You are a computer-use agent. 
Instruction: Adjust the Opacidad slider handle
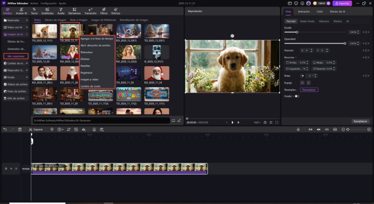[x=345, y=43]
